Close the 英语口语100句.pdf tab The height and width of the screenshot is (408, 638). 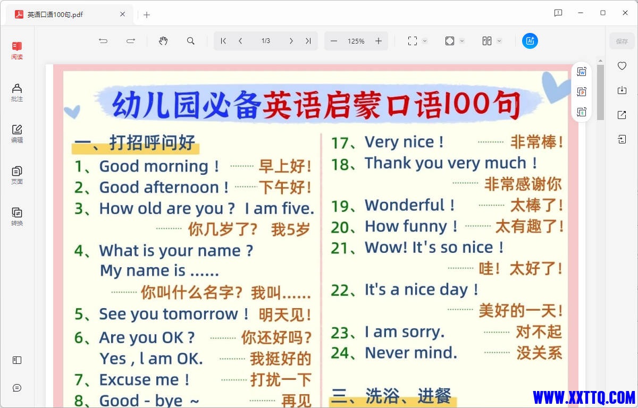pos(123,15)
